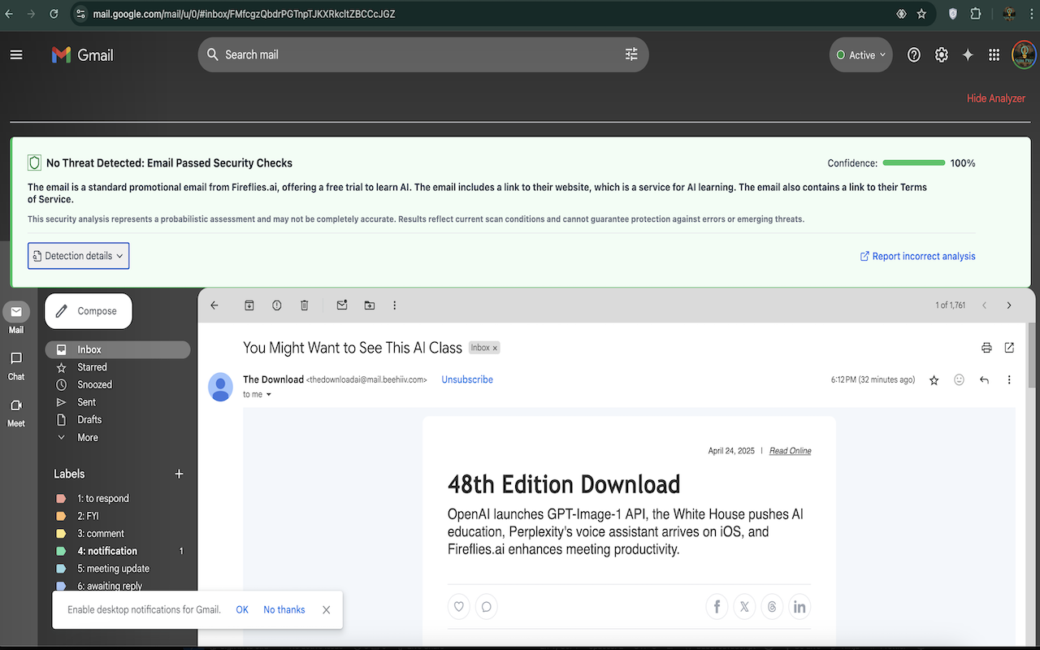Open the message More menu beside Reply

point(1009,379)
